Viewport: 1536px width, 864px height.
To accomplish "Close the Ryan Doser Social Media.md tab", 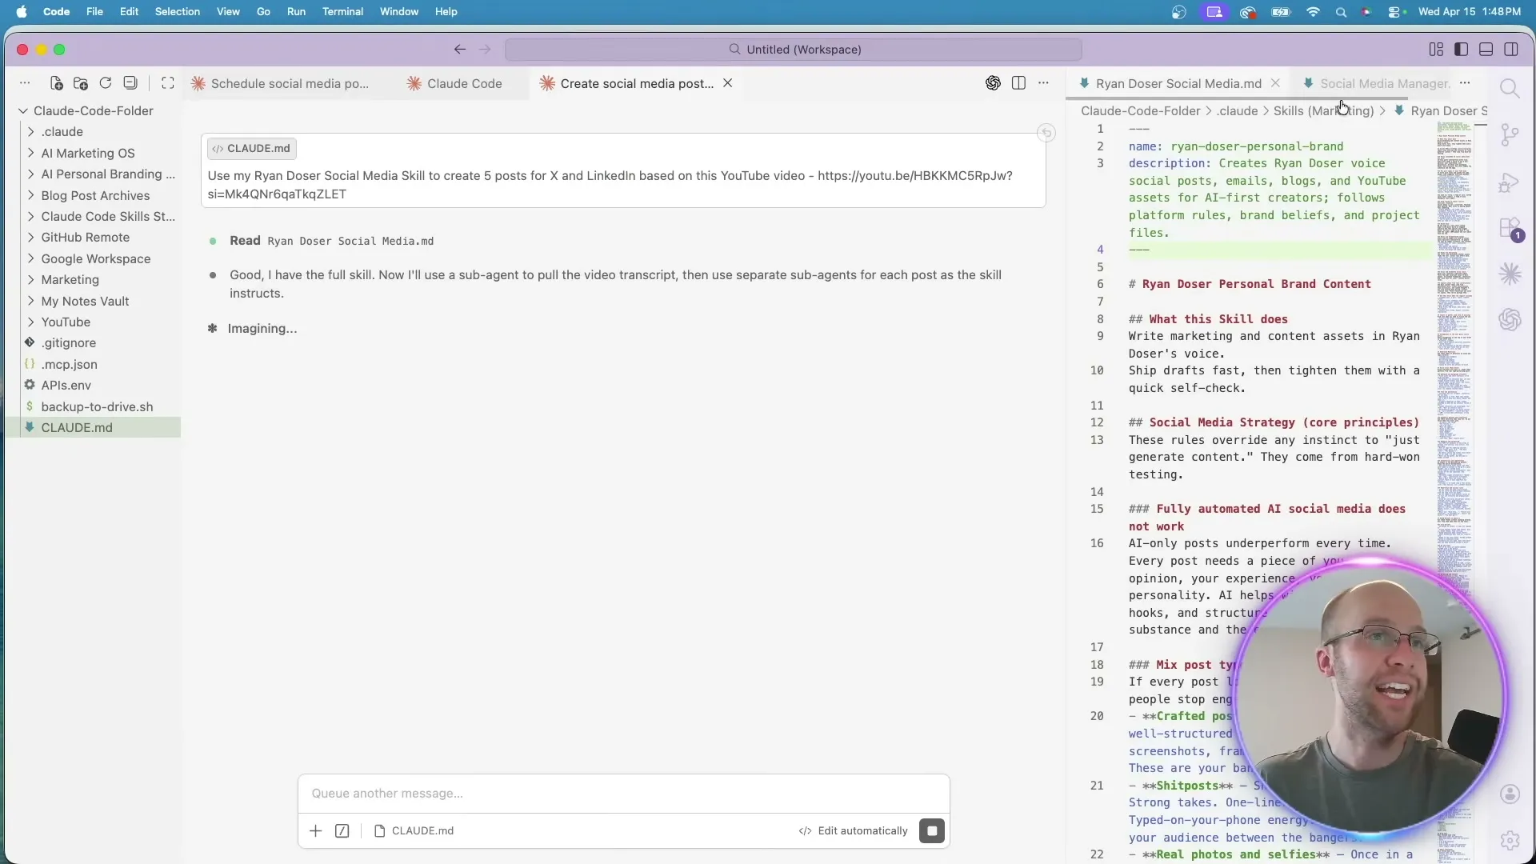I will 1276,83.
